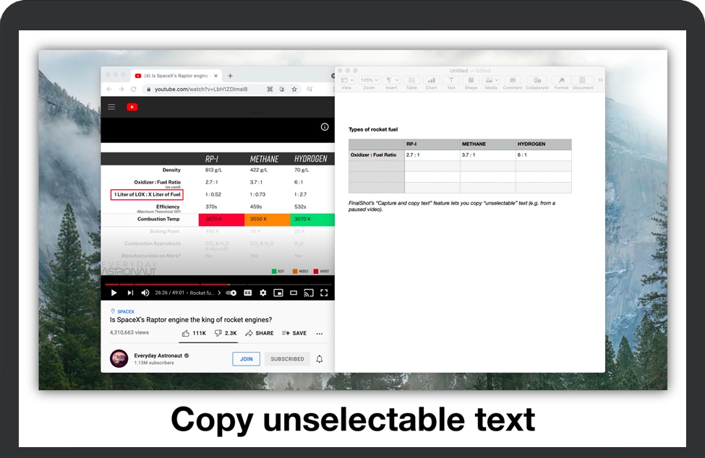The height and width of the screenshot is (458, 705).
Task: Click the JOIN channel membership button
Action: (x=246, y=359)
